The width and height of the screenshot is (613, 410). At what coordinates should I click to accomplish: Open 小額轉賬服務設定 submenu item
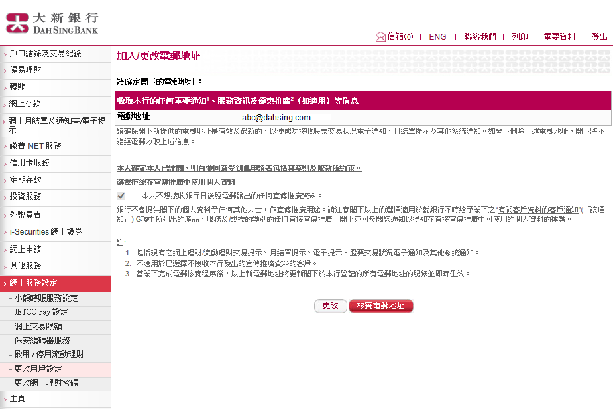point(46,298)
